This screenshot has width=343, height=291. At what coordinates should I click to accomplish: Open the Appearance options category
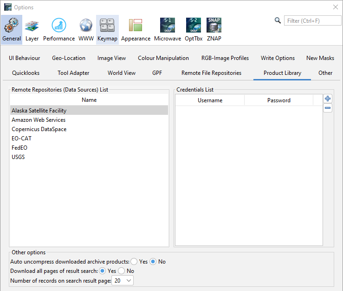(x=136, y=29)
